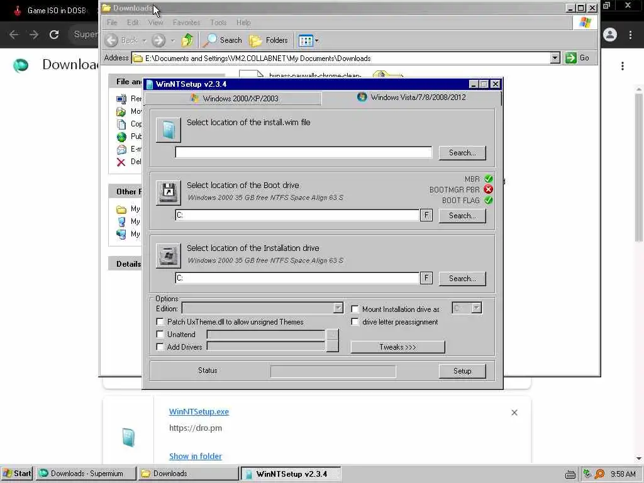Click the F button beside Boot drive field
Image resolution: width=644 pixels, height=483 pixels.
[426, 215]
